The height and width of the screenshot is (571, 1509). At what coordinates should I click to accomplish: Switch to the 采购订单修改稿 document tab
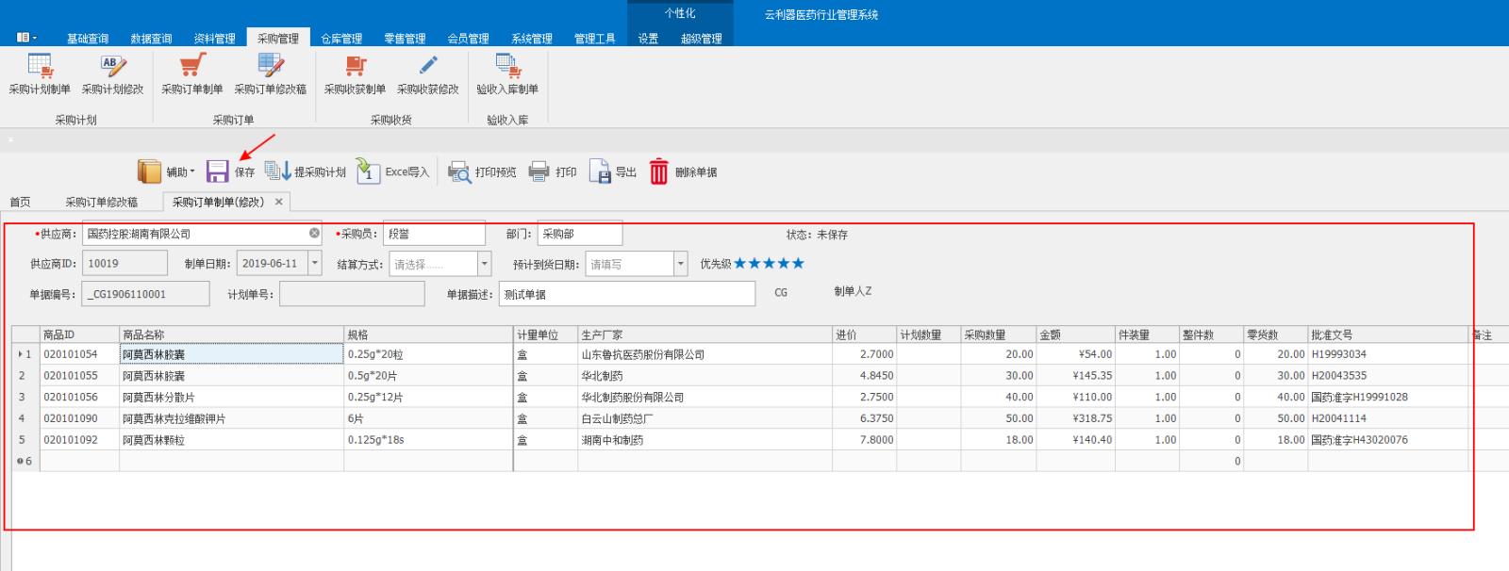coord(102,202)
